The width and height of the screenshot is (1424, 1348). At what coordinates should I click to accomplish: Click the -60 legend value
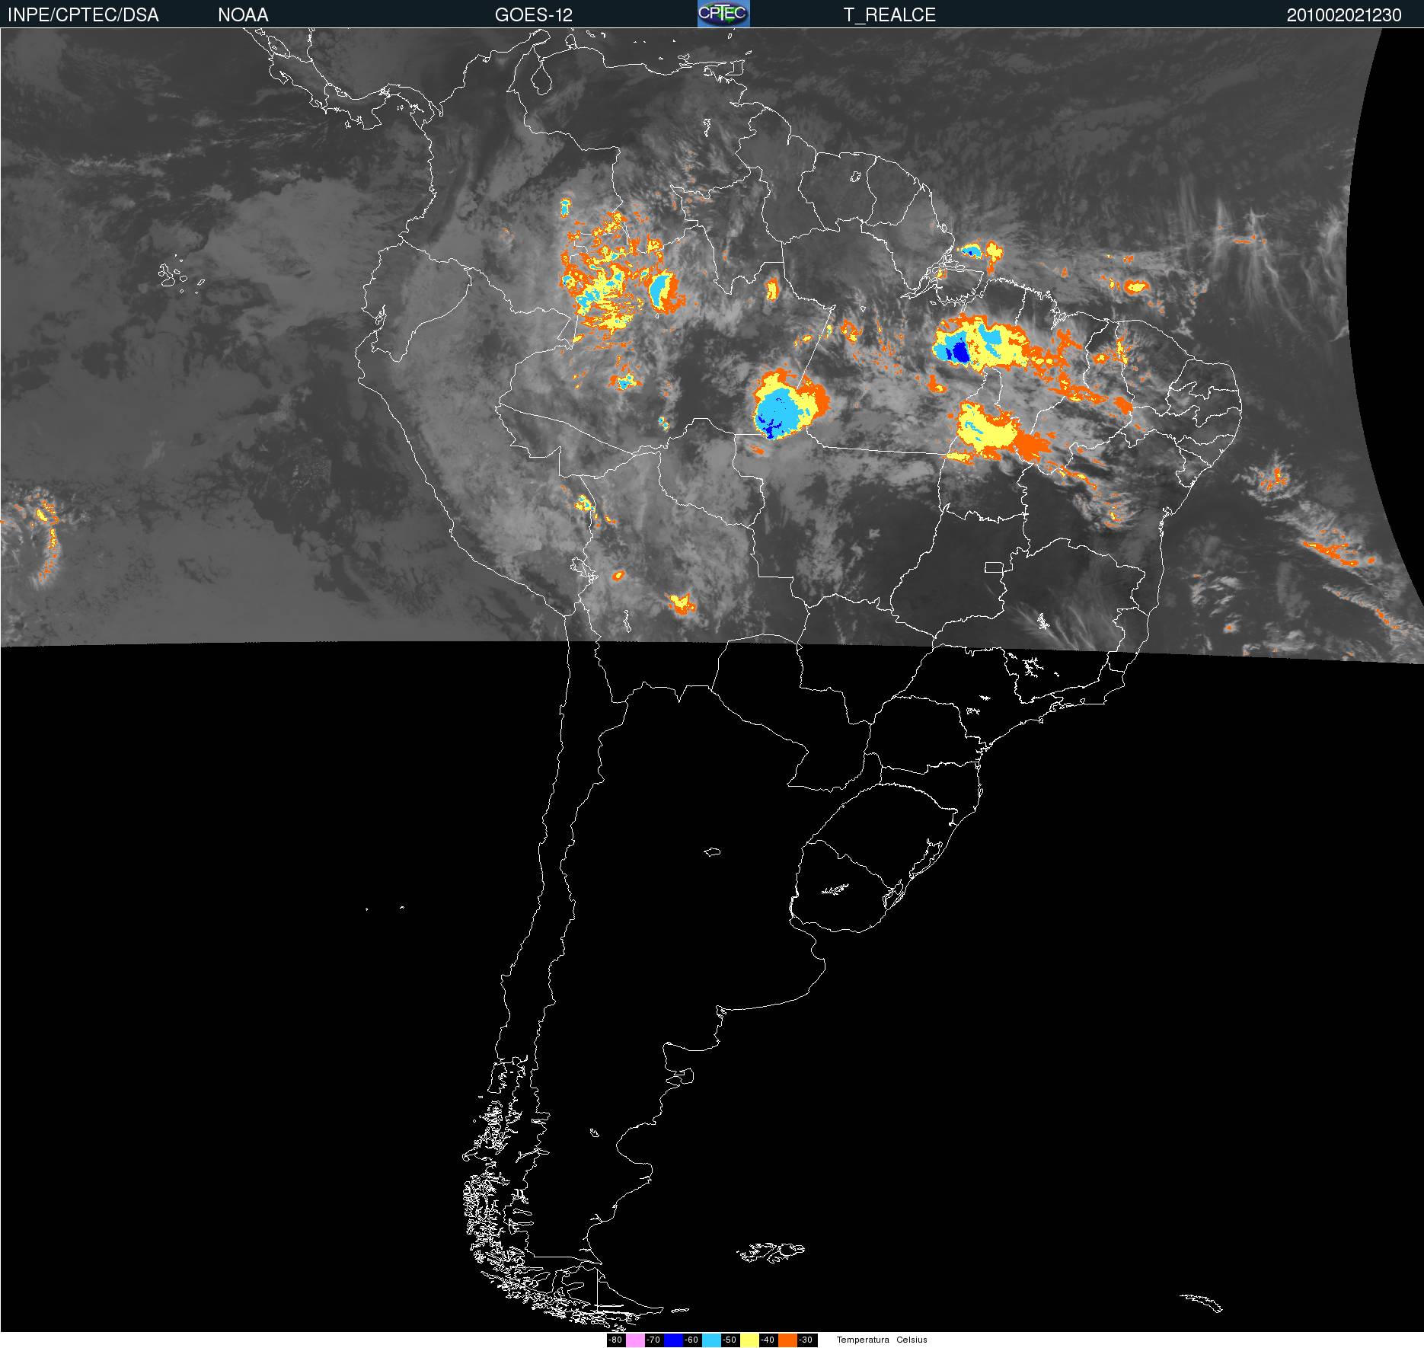(691, 1340)
